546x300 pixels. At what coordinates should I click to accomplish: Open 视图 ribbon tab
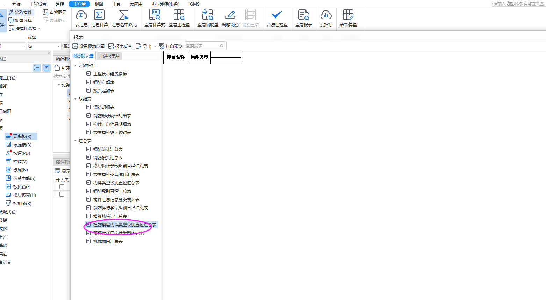click(x=99, y=4)
